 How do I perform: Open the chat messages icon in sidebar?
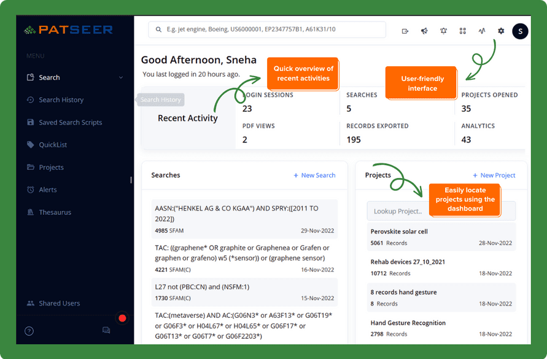[x=106, y=330]
